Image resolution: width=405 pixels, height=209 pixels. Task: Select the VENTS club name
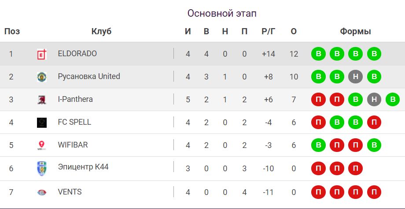point(70,192)
